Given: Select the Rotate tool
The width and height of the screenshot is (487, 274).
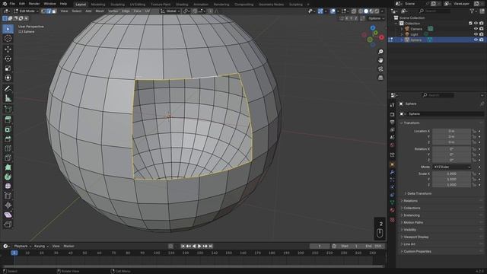Looking at the screenshot, I should click(8, 59).
